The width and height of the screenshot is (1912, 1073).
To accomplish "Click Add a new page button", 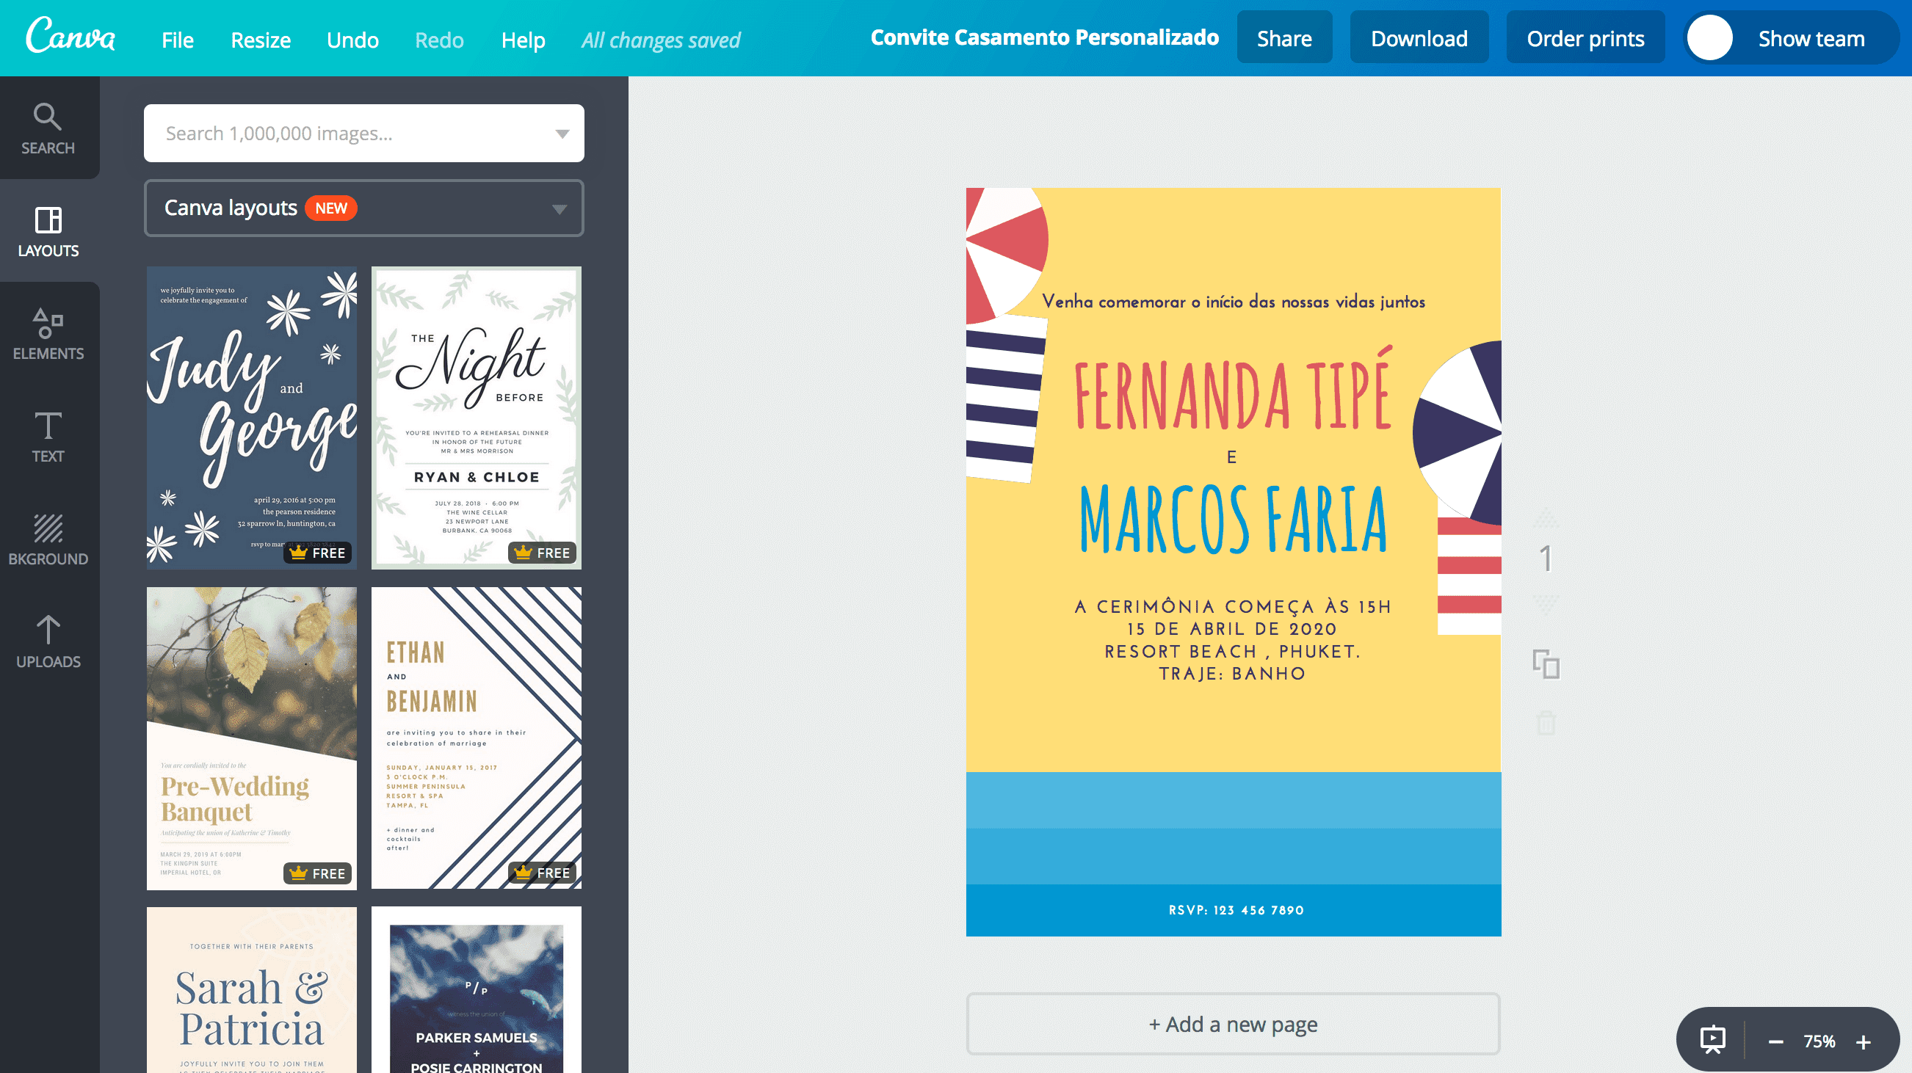I will click(1233, 1024).
